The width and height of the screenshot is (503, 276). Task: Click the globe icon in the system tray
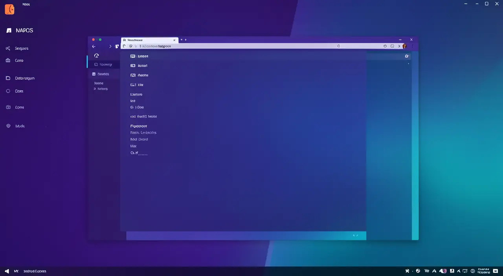418,271
